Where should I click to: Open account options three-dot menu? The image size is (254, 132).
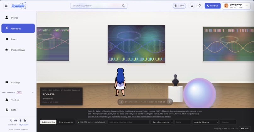[247, 6]
